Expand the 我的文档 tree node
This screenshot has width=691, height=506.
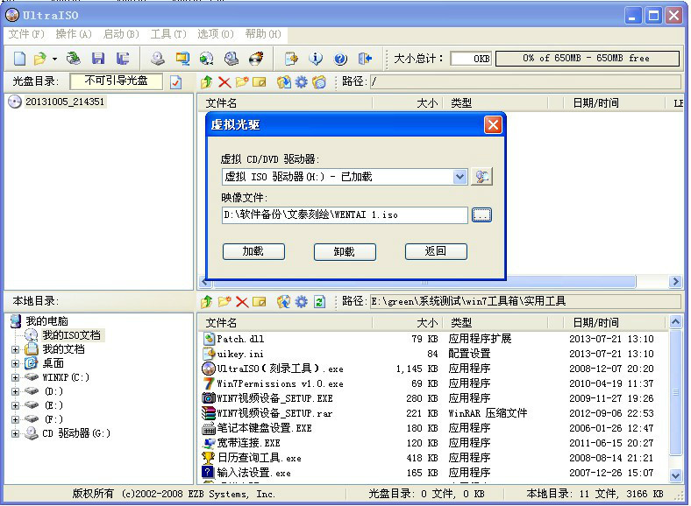coord(16,350)
